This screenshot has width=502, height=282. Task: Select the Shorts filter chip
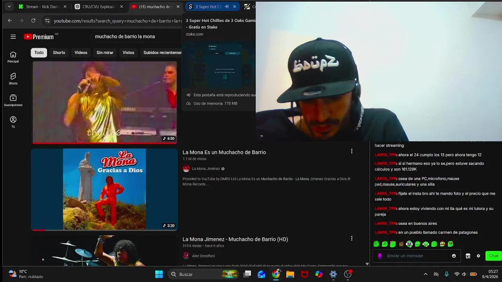click(x=59, y=52)
